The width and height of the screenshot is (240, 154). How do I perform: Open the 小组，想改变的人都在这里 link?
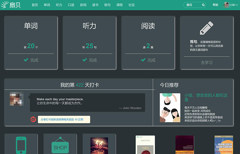pos(206,97)
